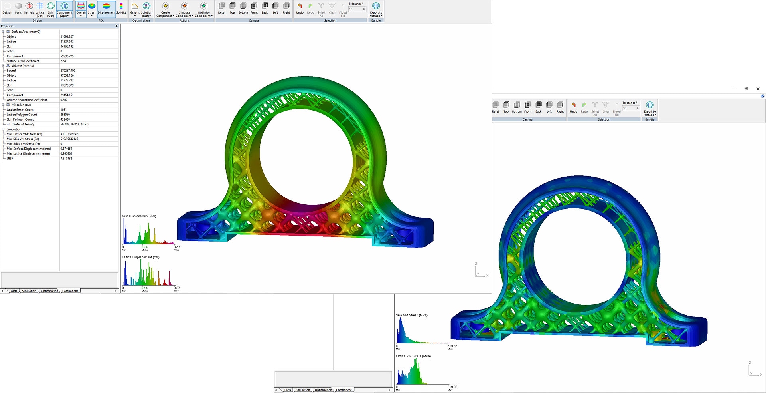Show the Skin (Opt) view
The image size is (766, 393).
(x=51, y=8)
